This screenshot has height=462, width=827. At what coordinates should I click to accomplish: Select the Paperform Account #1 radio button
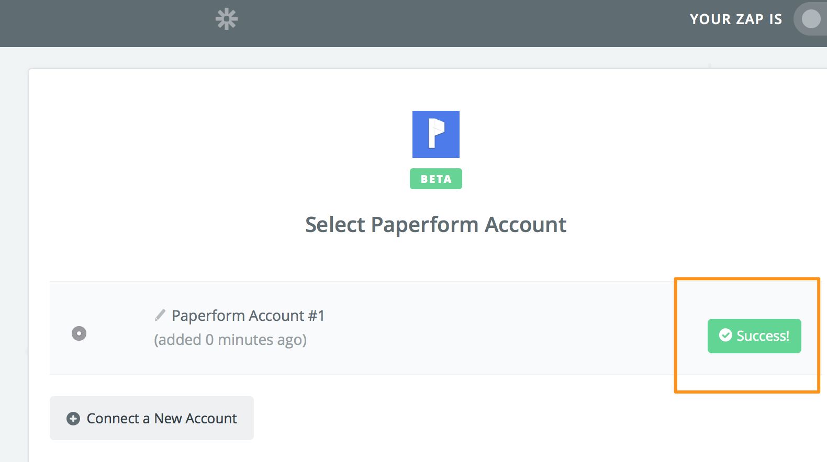click(x=79, y=333)
